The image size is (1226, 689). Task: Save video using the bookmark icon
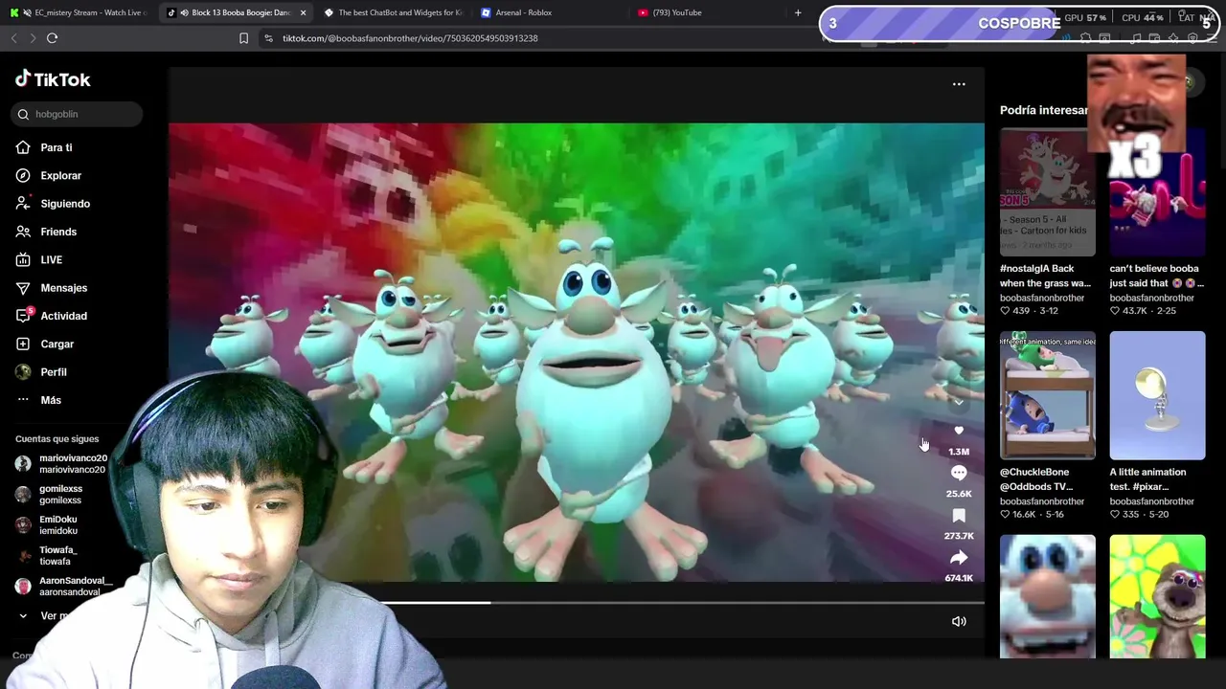959,515
